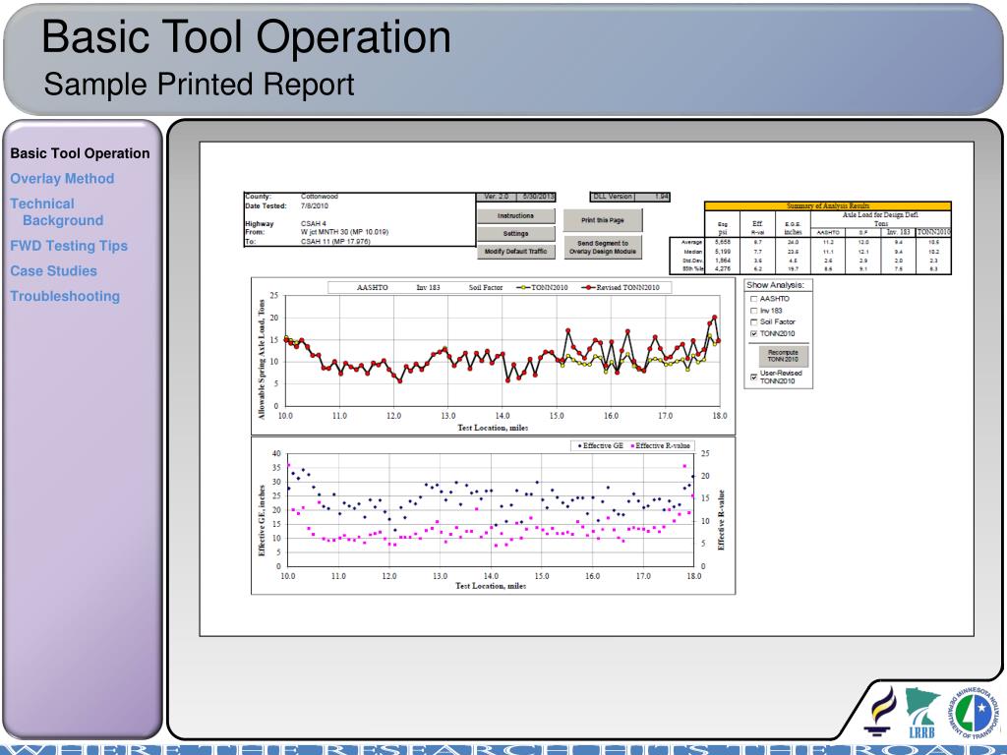The image size is (1007, 755).
Task: Toggle User-Revised TONN2010 checkbox
Action: [754, 377]
